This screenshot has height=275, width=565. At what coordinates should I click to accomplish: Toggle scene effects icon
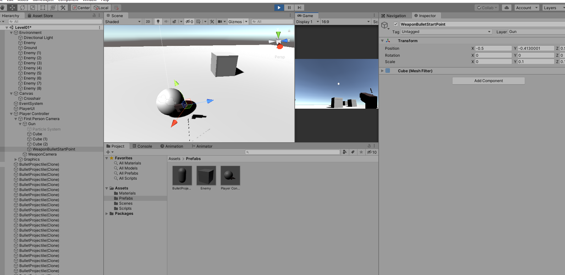174,22
